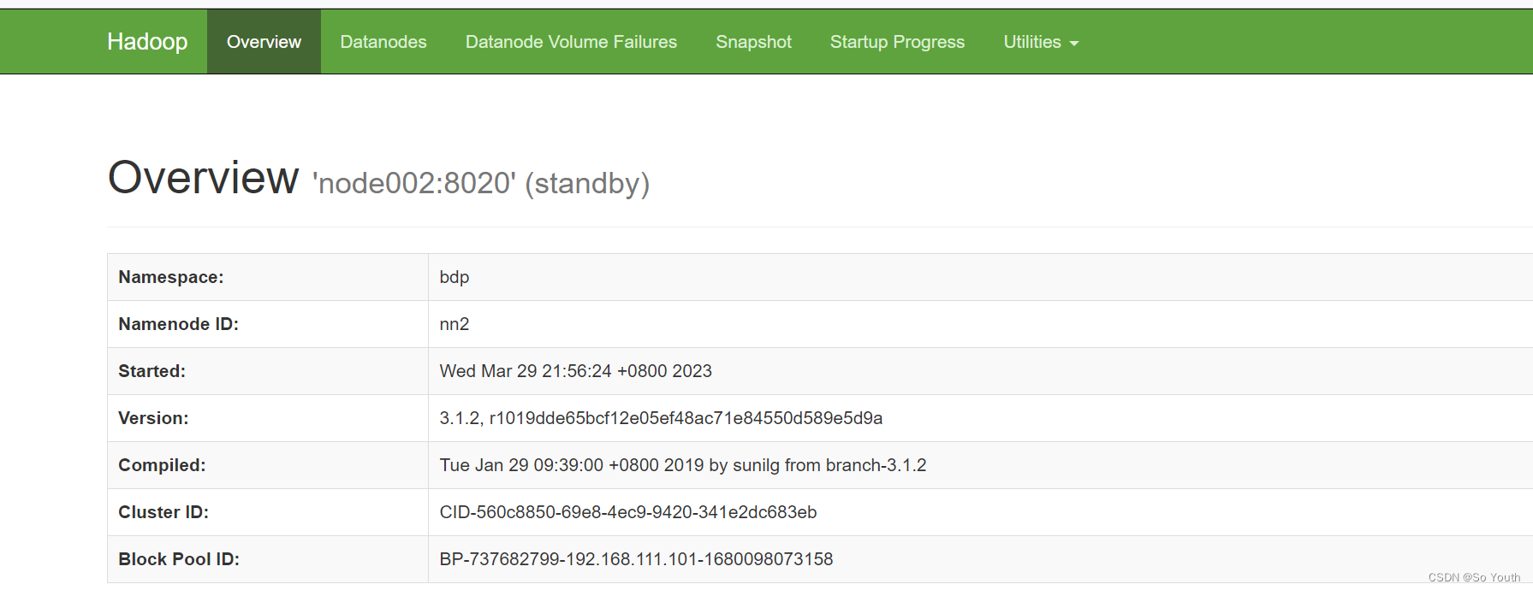Click the Namenode ID: label
1533x590 pixels.
tap(178, 324)
